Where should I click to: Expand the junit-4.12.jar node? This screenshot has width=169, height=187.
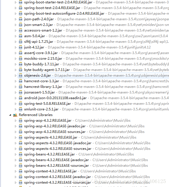pyautogui.click(x=15, y=47)
